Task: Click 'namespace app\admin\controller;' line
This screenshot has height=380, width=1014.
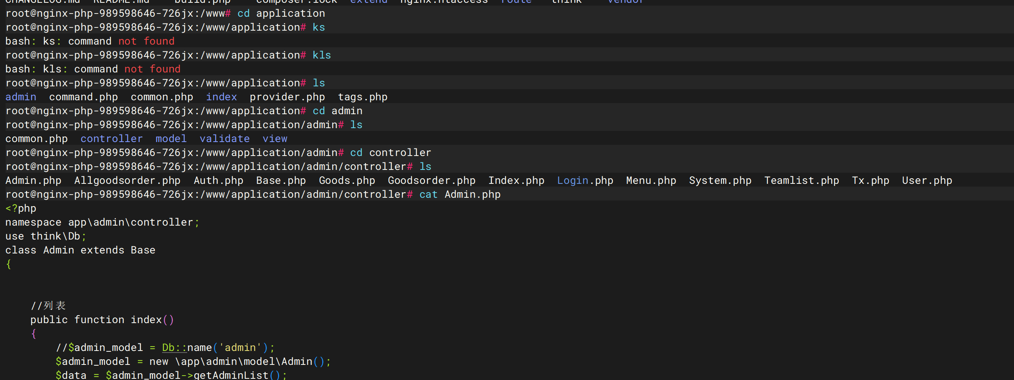Action: 102,222
